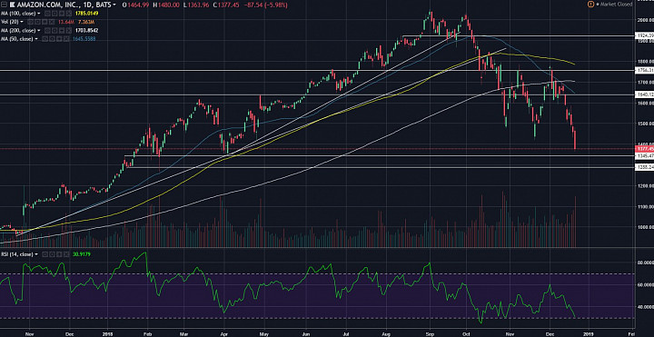Hide the Vol (20) indicator via eye icon
654x337 pixels.
point(30,22)
